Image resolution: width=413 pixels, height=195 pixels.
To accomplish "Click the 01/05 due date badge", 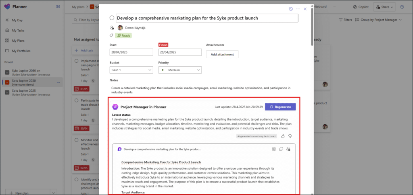I will [x=81, y=89].
